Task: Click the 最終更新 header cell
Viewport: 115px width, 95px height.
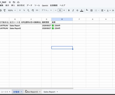Action: [46, 22]
